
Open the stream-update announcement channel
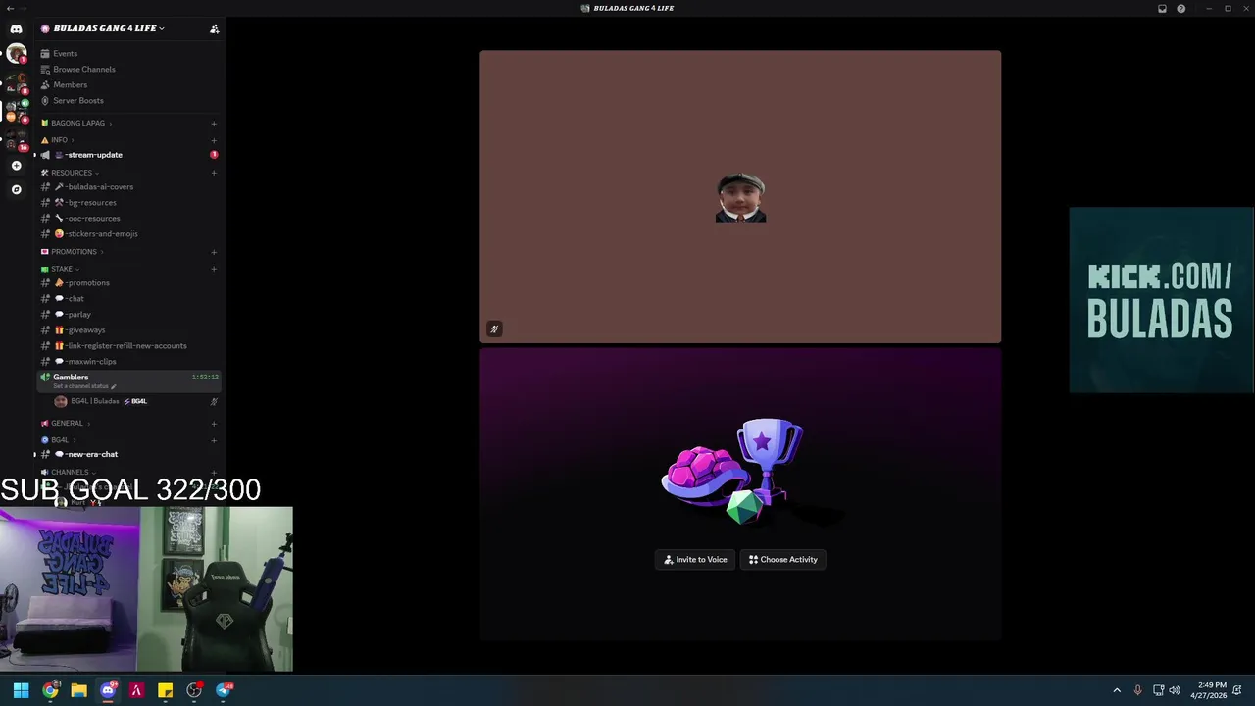click(x=128, y=155)
